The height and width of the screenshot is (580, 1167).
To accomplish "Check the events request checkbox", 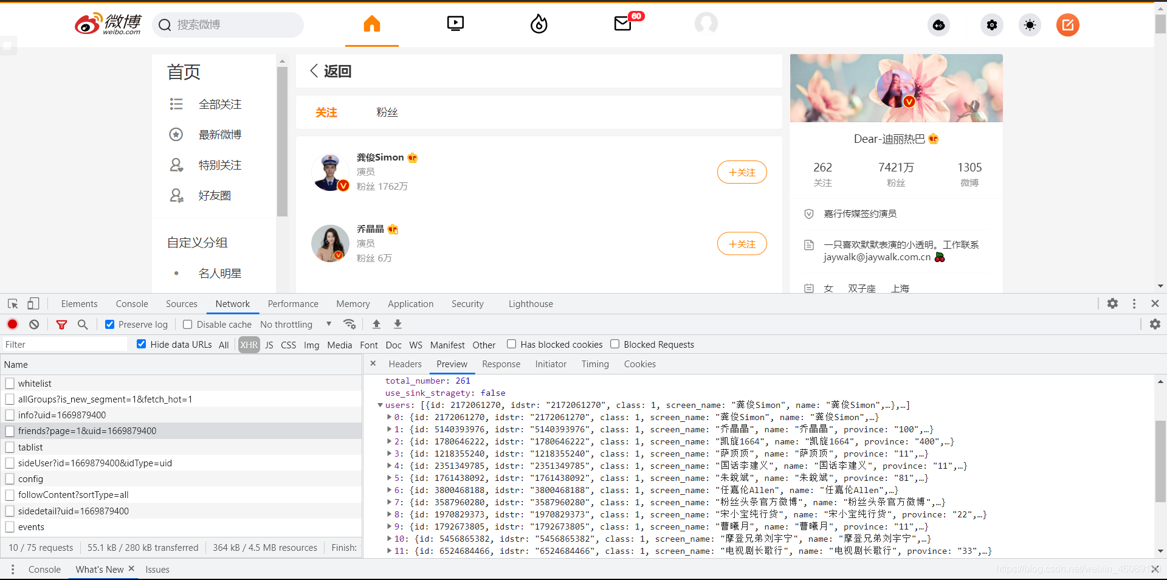I will [10, 526].
